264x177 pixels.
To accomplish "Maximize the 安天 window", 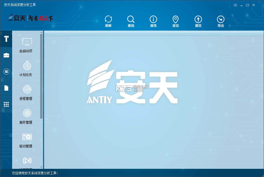I will [x=248, y=5].
